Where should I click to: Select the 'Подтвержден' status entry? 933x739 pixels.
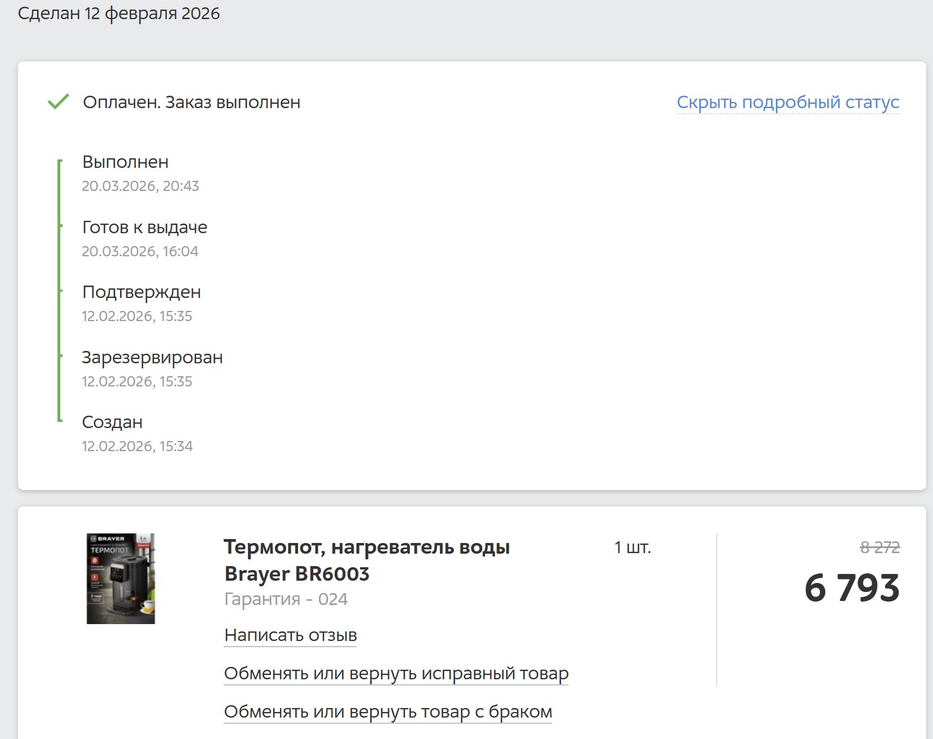141,292
